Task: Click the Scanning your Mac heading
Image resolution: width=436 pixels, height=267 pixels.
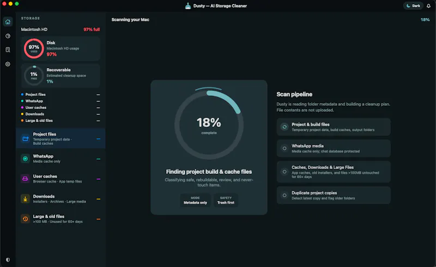Action: pyautogui.click(x=130, y=20)
